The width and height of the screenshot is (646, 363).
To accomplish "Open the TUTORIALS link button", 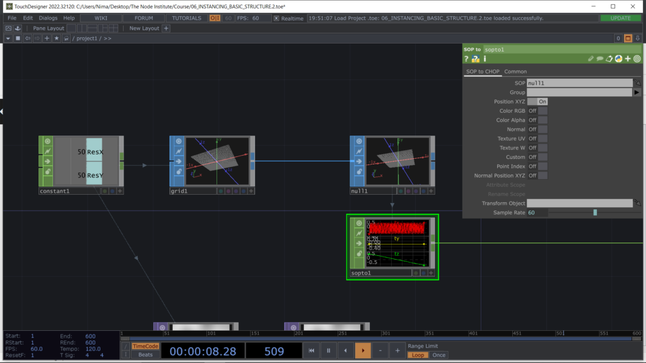I will [x=187, y=18].
